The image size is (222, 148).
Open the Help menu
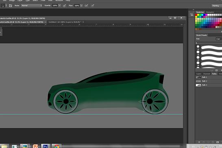(68, 0)
